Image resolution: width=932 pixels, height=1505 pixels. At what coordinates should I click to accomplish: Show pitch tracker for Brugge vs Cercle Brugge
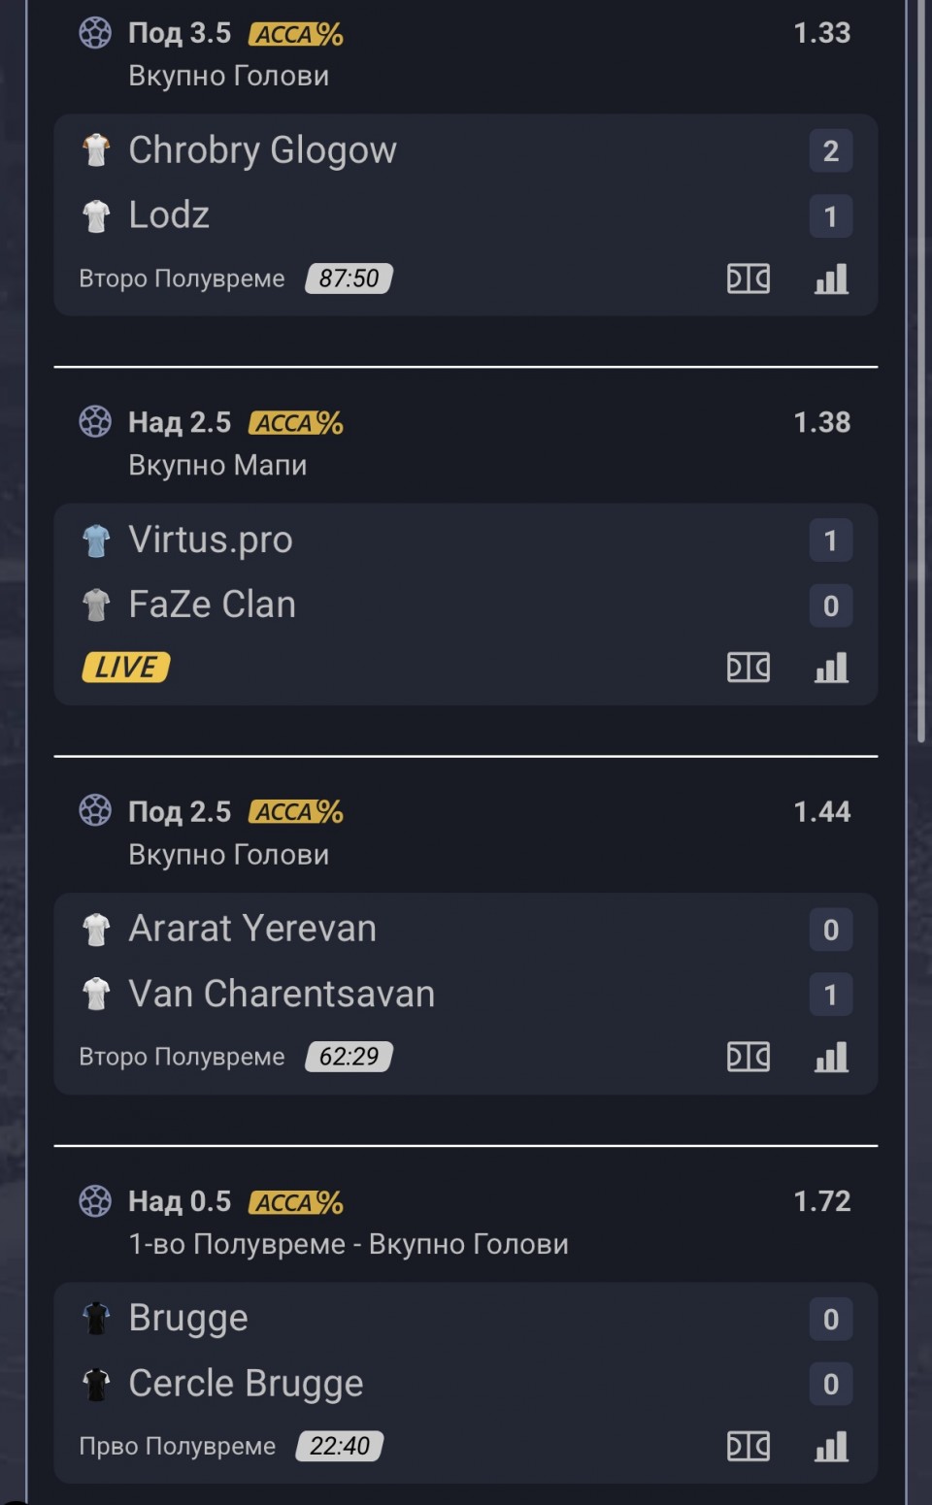749,1446
